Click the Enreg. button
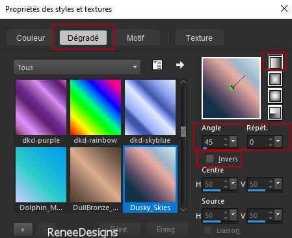Image resolution: width=292 pixels, height=238 pixels. pos(167,230)
